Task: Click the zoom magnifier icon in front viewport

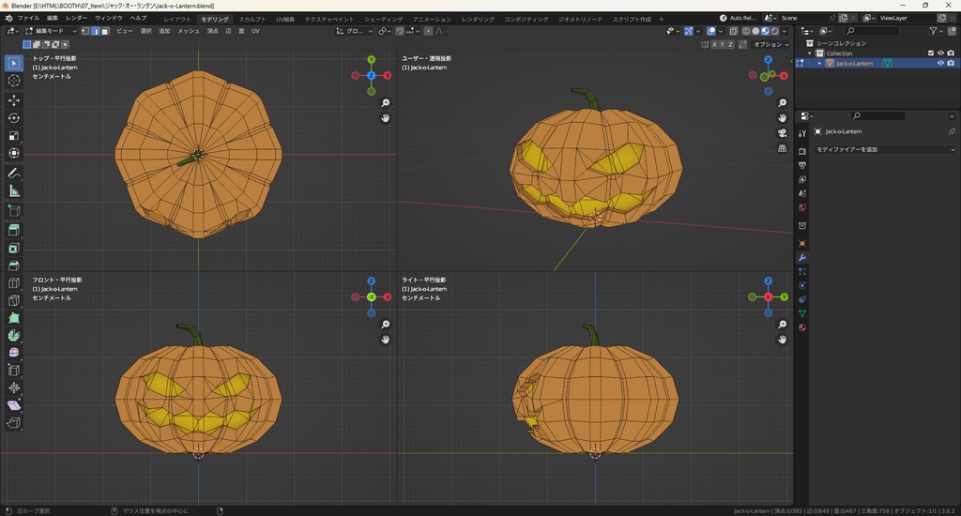Action: 385,325
